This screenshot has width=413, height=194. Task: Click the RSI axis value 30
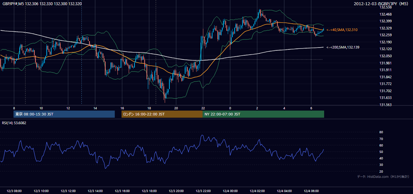pyautogui.click(x=381, y=165)
